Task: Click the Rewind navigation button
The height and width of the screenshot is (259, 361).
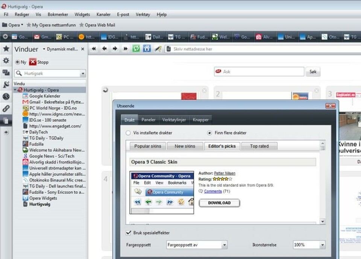Action: [x=94, y=49]
